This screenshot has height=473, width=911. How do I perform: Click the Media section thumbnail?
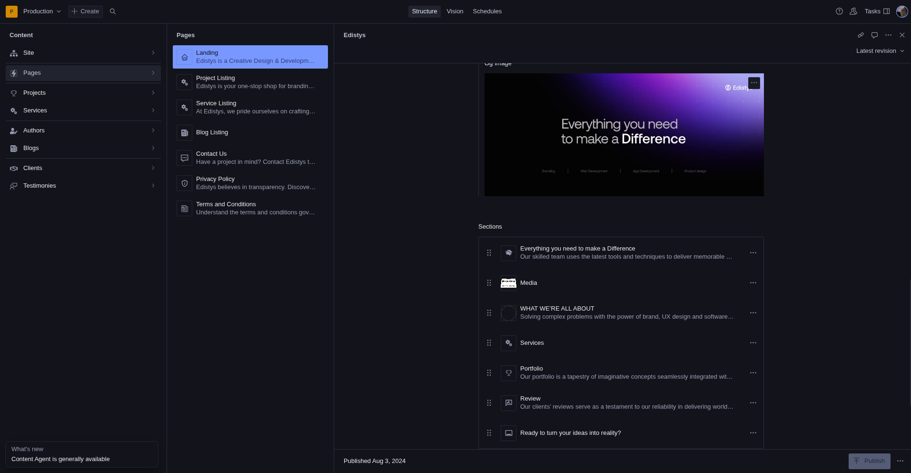[x=508, y=283]
